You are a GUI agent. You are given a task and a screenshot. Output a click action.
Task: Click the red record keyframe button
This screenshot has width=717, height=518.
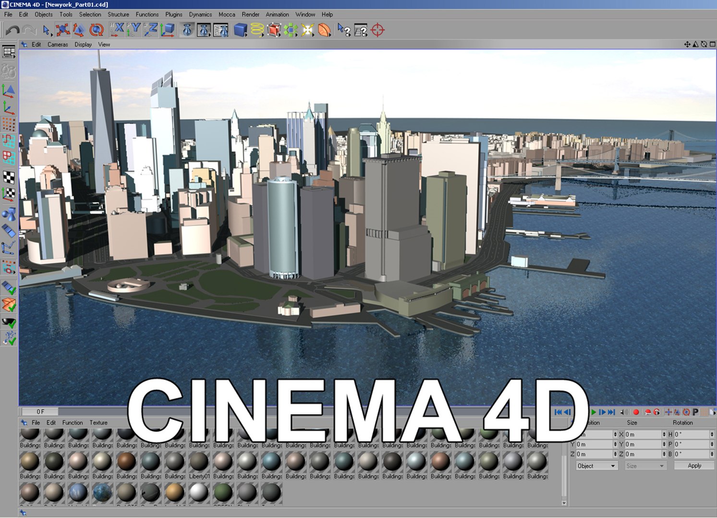[x=636, y=412]
